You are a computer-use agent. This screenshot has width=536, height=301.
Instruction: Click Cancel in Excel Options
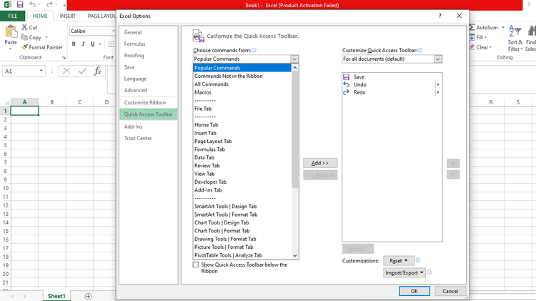[x=450, y=291]
